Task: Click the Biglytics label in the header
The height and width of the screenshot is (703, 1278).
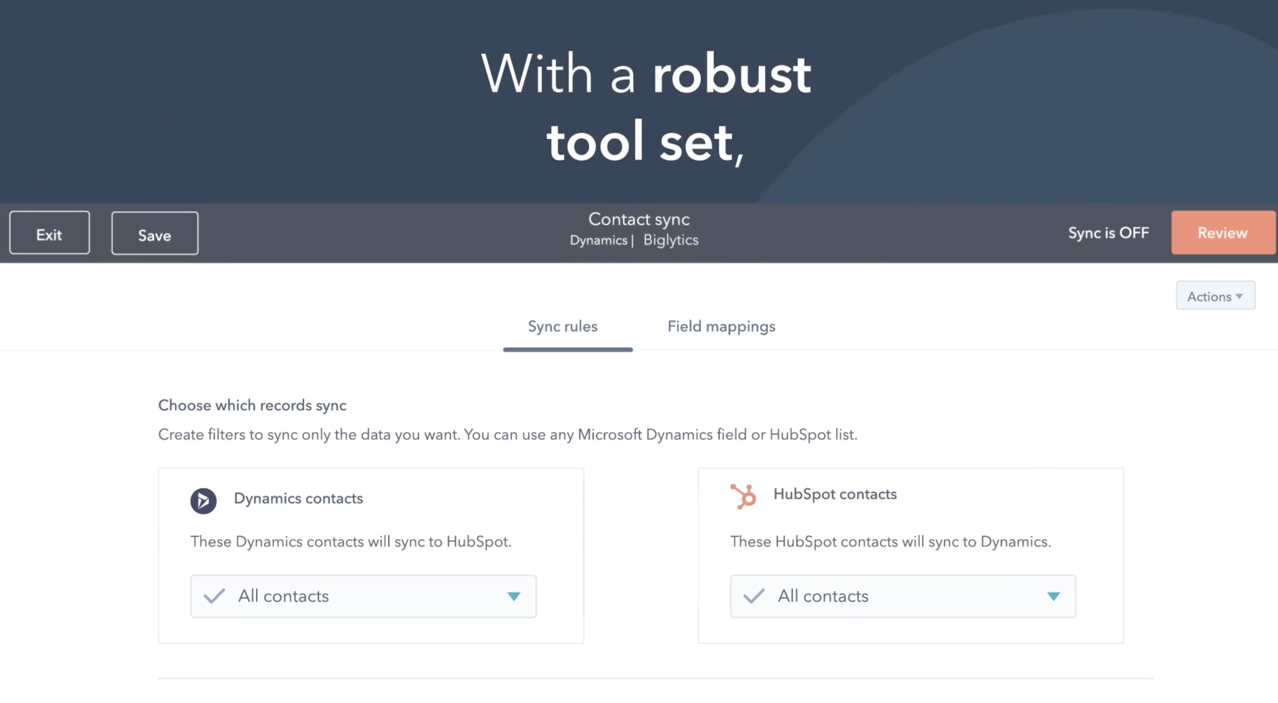Action: tap(671, 240)
